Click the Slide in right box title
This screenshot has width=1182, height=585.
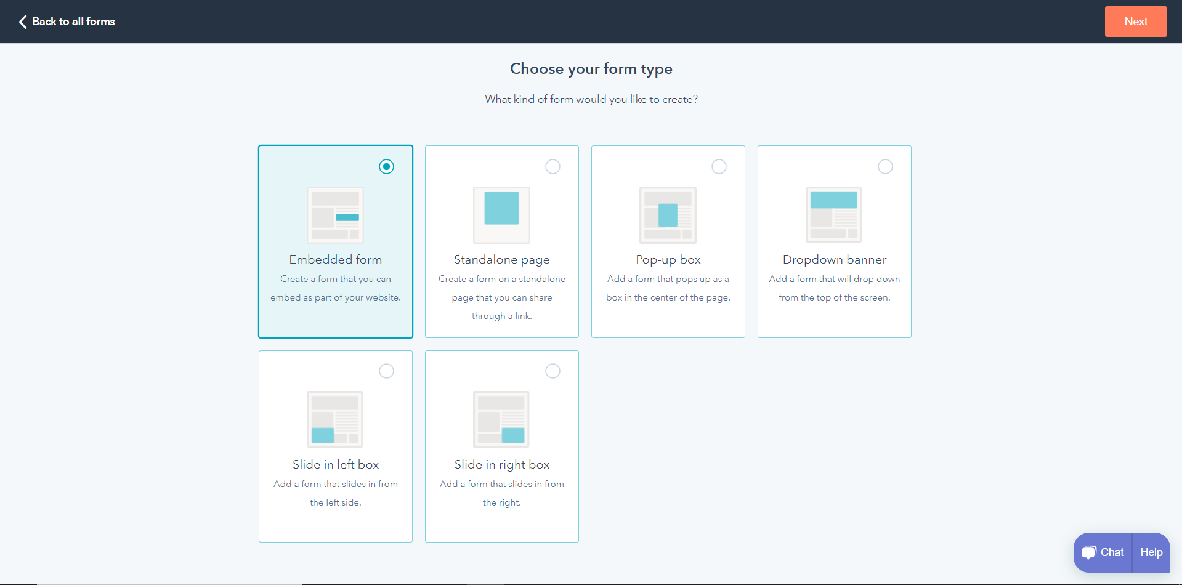(501, 465)
